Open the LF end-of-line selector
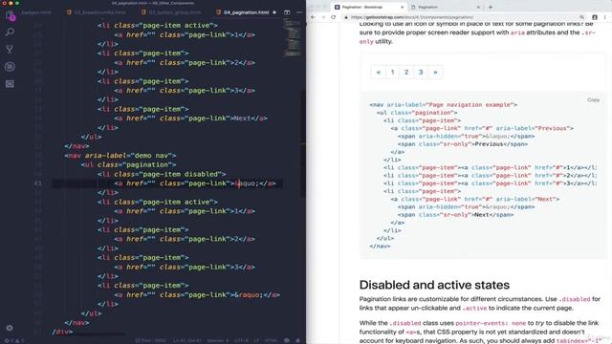Screen dimensions: 612x344 coord(256,340)
